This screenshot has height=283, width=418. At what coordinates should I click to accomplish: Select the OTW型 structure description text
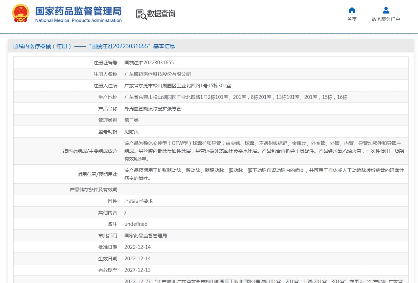pyautogui.click(x=264, y=151)
